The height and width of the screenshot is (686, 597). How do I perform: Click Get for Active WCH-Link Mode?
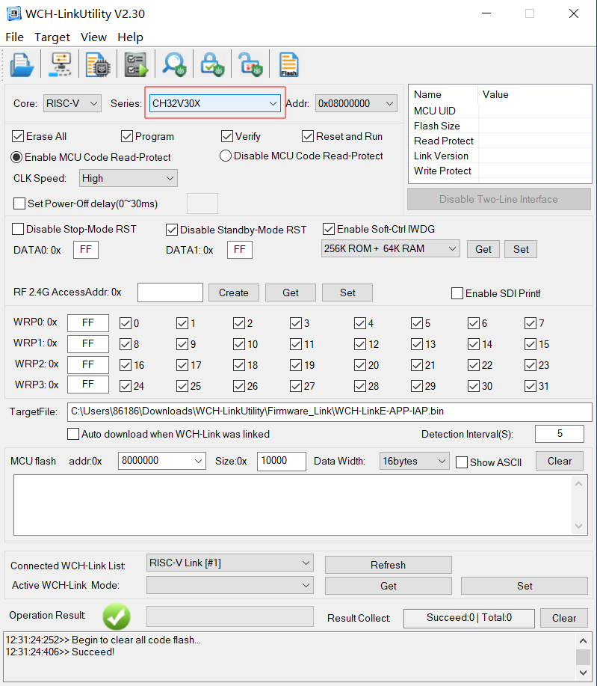388,586
